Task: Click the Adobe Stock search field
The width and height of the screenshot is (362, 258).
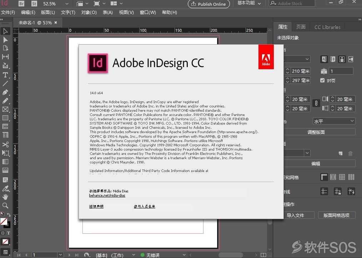Action: (x=292, y=4)
